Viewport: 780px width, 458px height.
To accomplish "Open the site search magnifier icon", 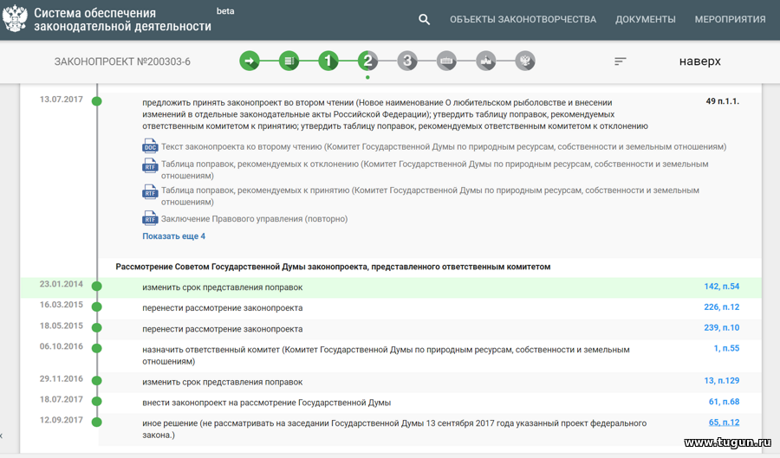I will pos(424,19).
